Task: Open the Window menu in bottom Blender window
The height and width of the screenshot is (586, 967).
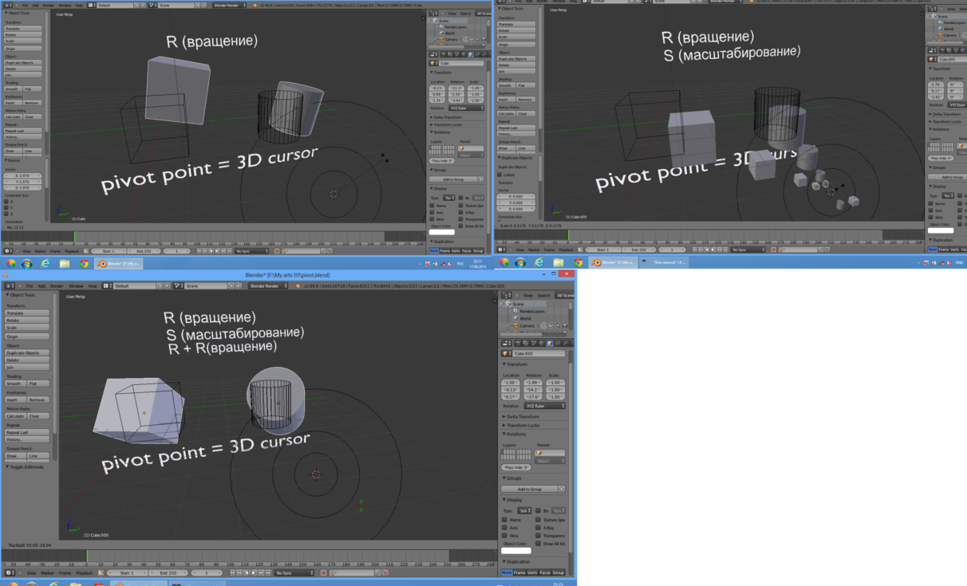Action: (76, 285)
